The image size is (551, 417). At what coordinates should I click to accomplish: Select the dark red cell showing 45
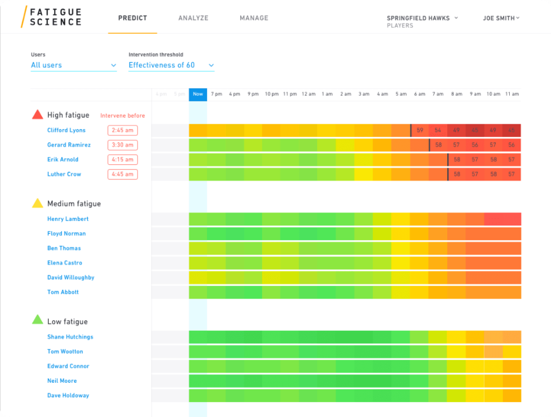pos(512,130)
